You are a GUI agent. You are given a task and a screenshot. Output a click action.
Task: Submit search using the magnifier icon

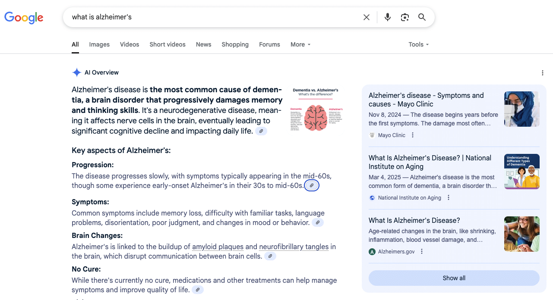tap(422, 17)
